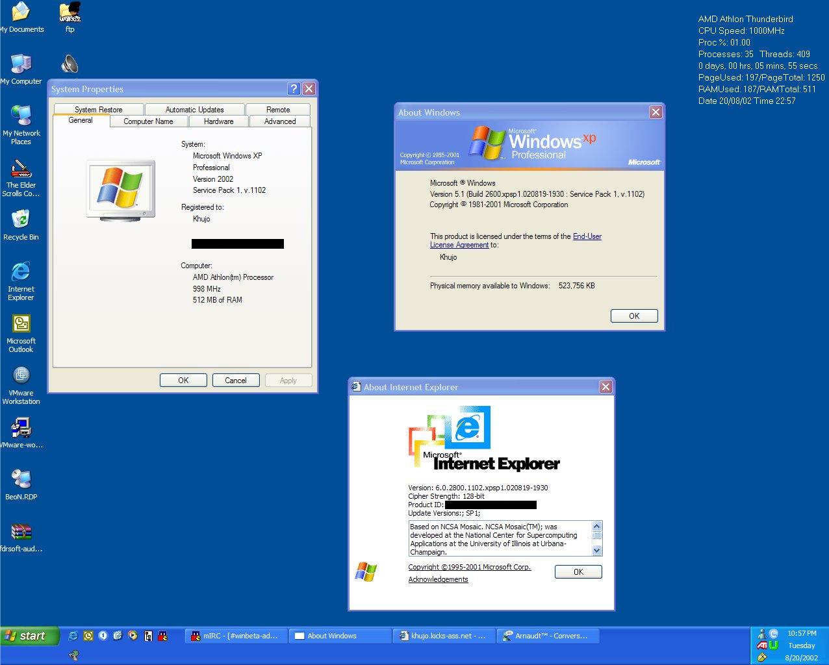This screenshot has height=665, width=829.
Task: Open the BeoN.RDP remote desktop file
Action: click(x=21, y=485)
